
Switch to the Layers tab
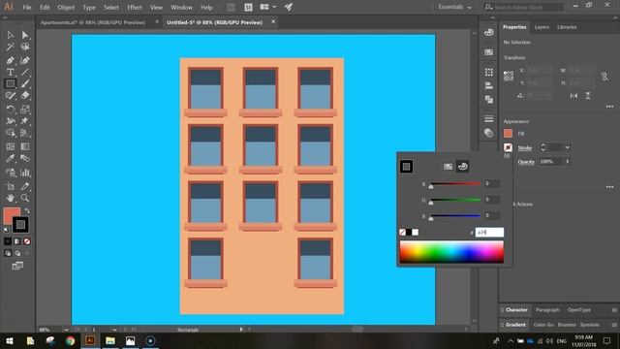click(542, 27)
